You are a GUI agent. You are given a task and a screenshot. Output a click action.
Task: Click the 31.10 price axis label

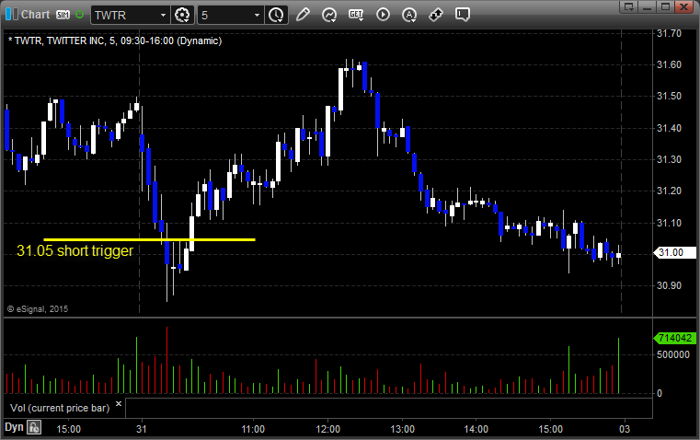670,223
